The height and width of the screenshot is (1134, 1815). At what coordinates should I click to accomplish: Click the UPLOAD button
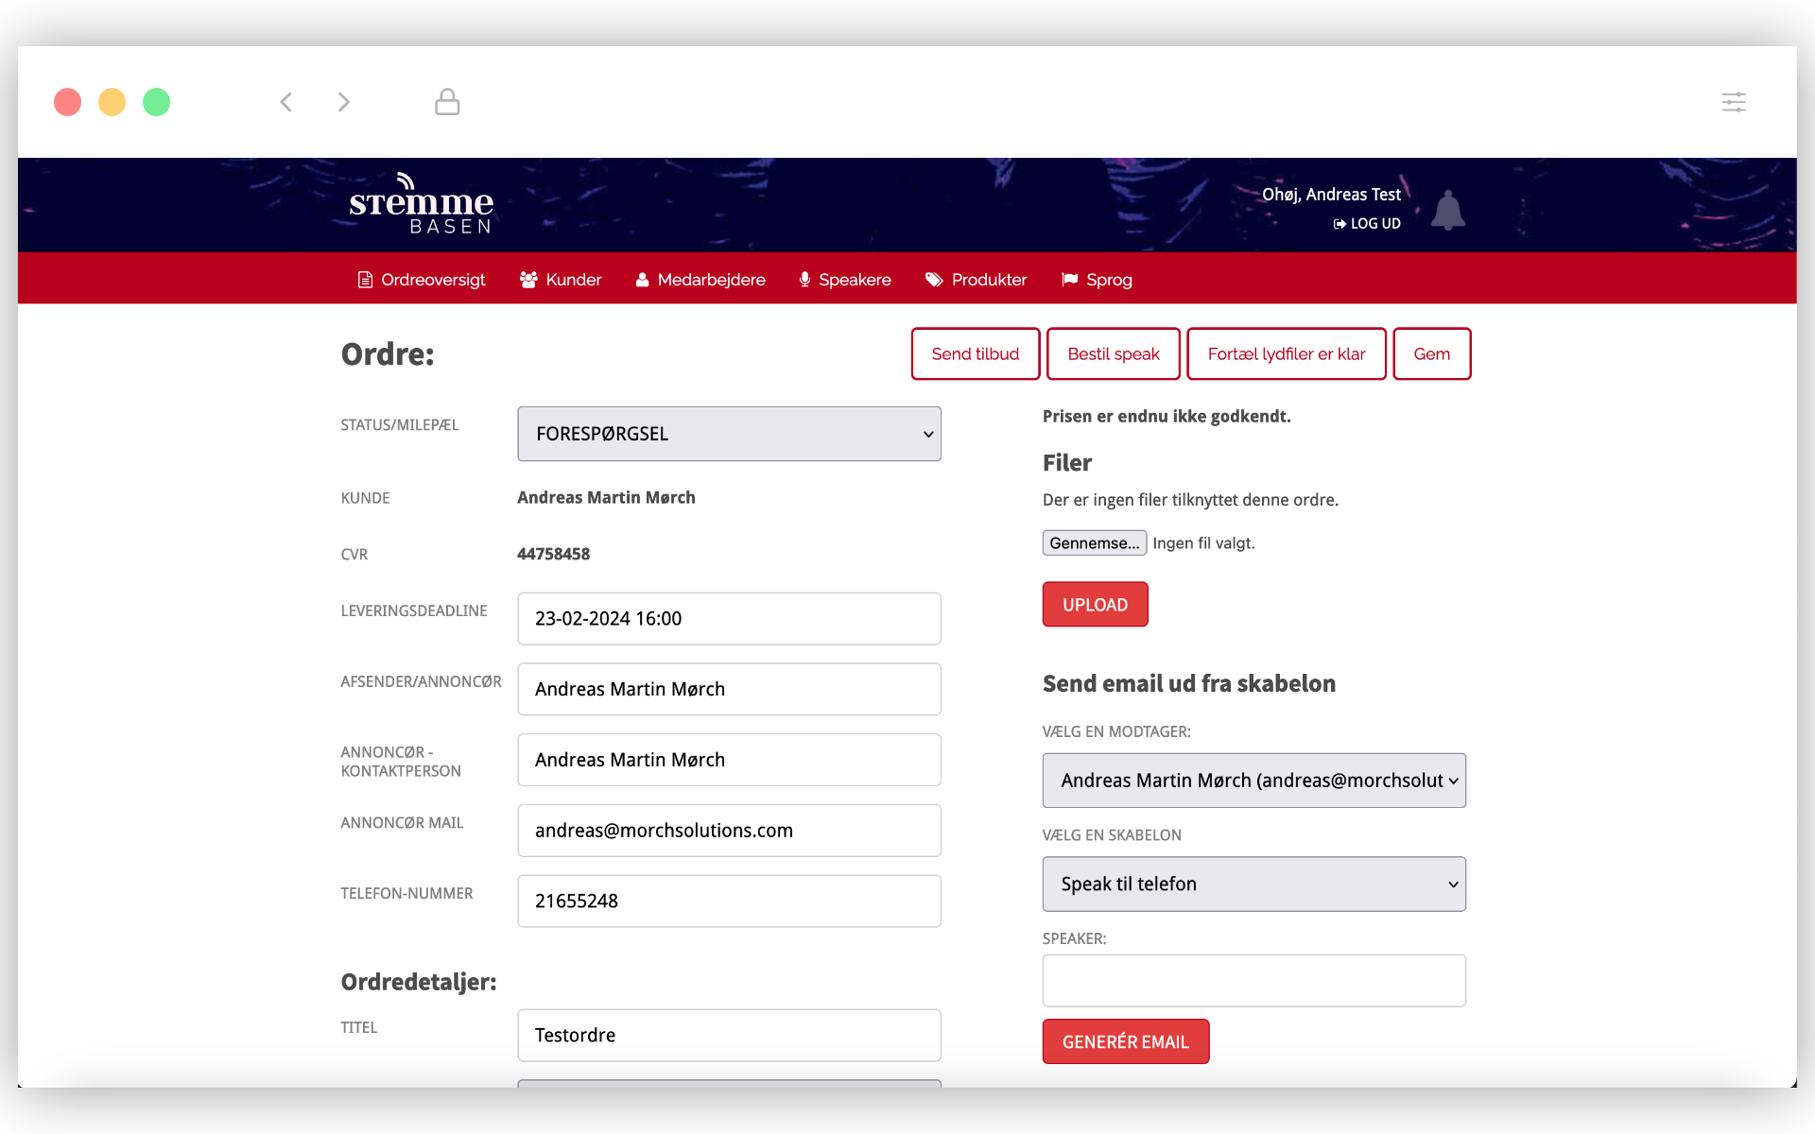point(1095,604)
